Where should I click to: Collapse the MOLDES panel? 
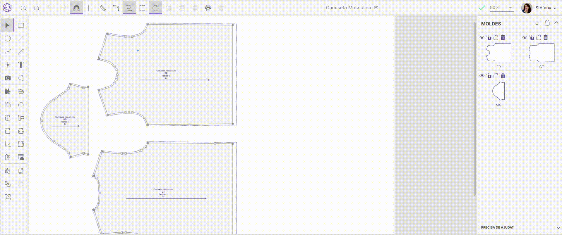pyautogui.click(x=556, y=23)
